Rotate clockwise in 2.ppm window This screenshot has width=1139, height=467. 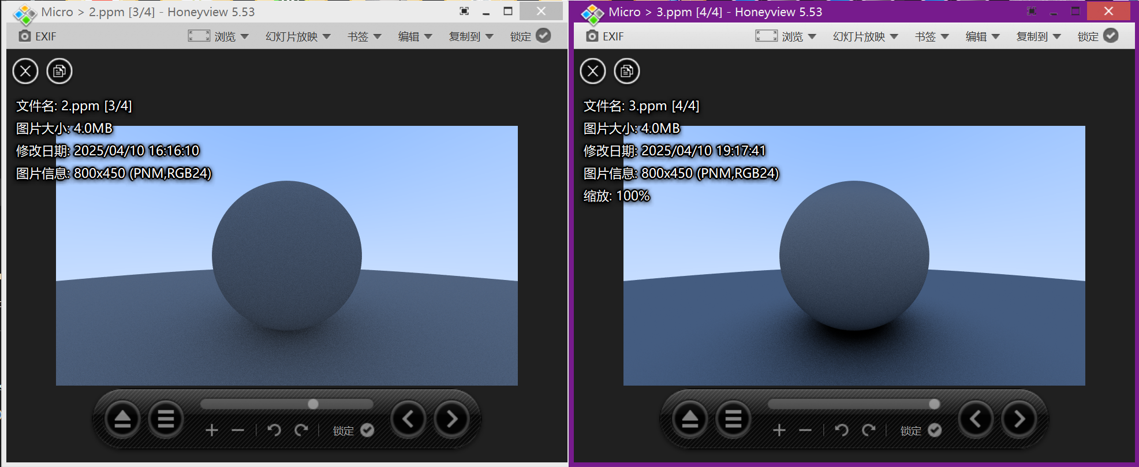(x=301, y=430)
